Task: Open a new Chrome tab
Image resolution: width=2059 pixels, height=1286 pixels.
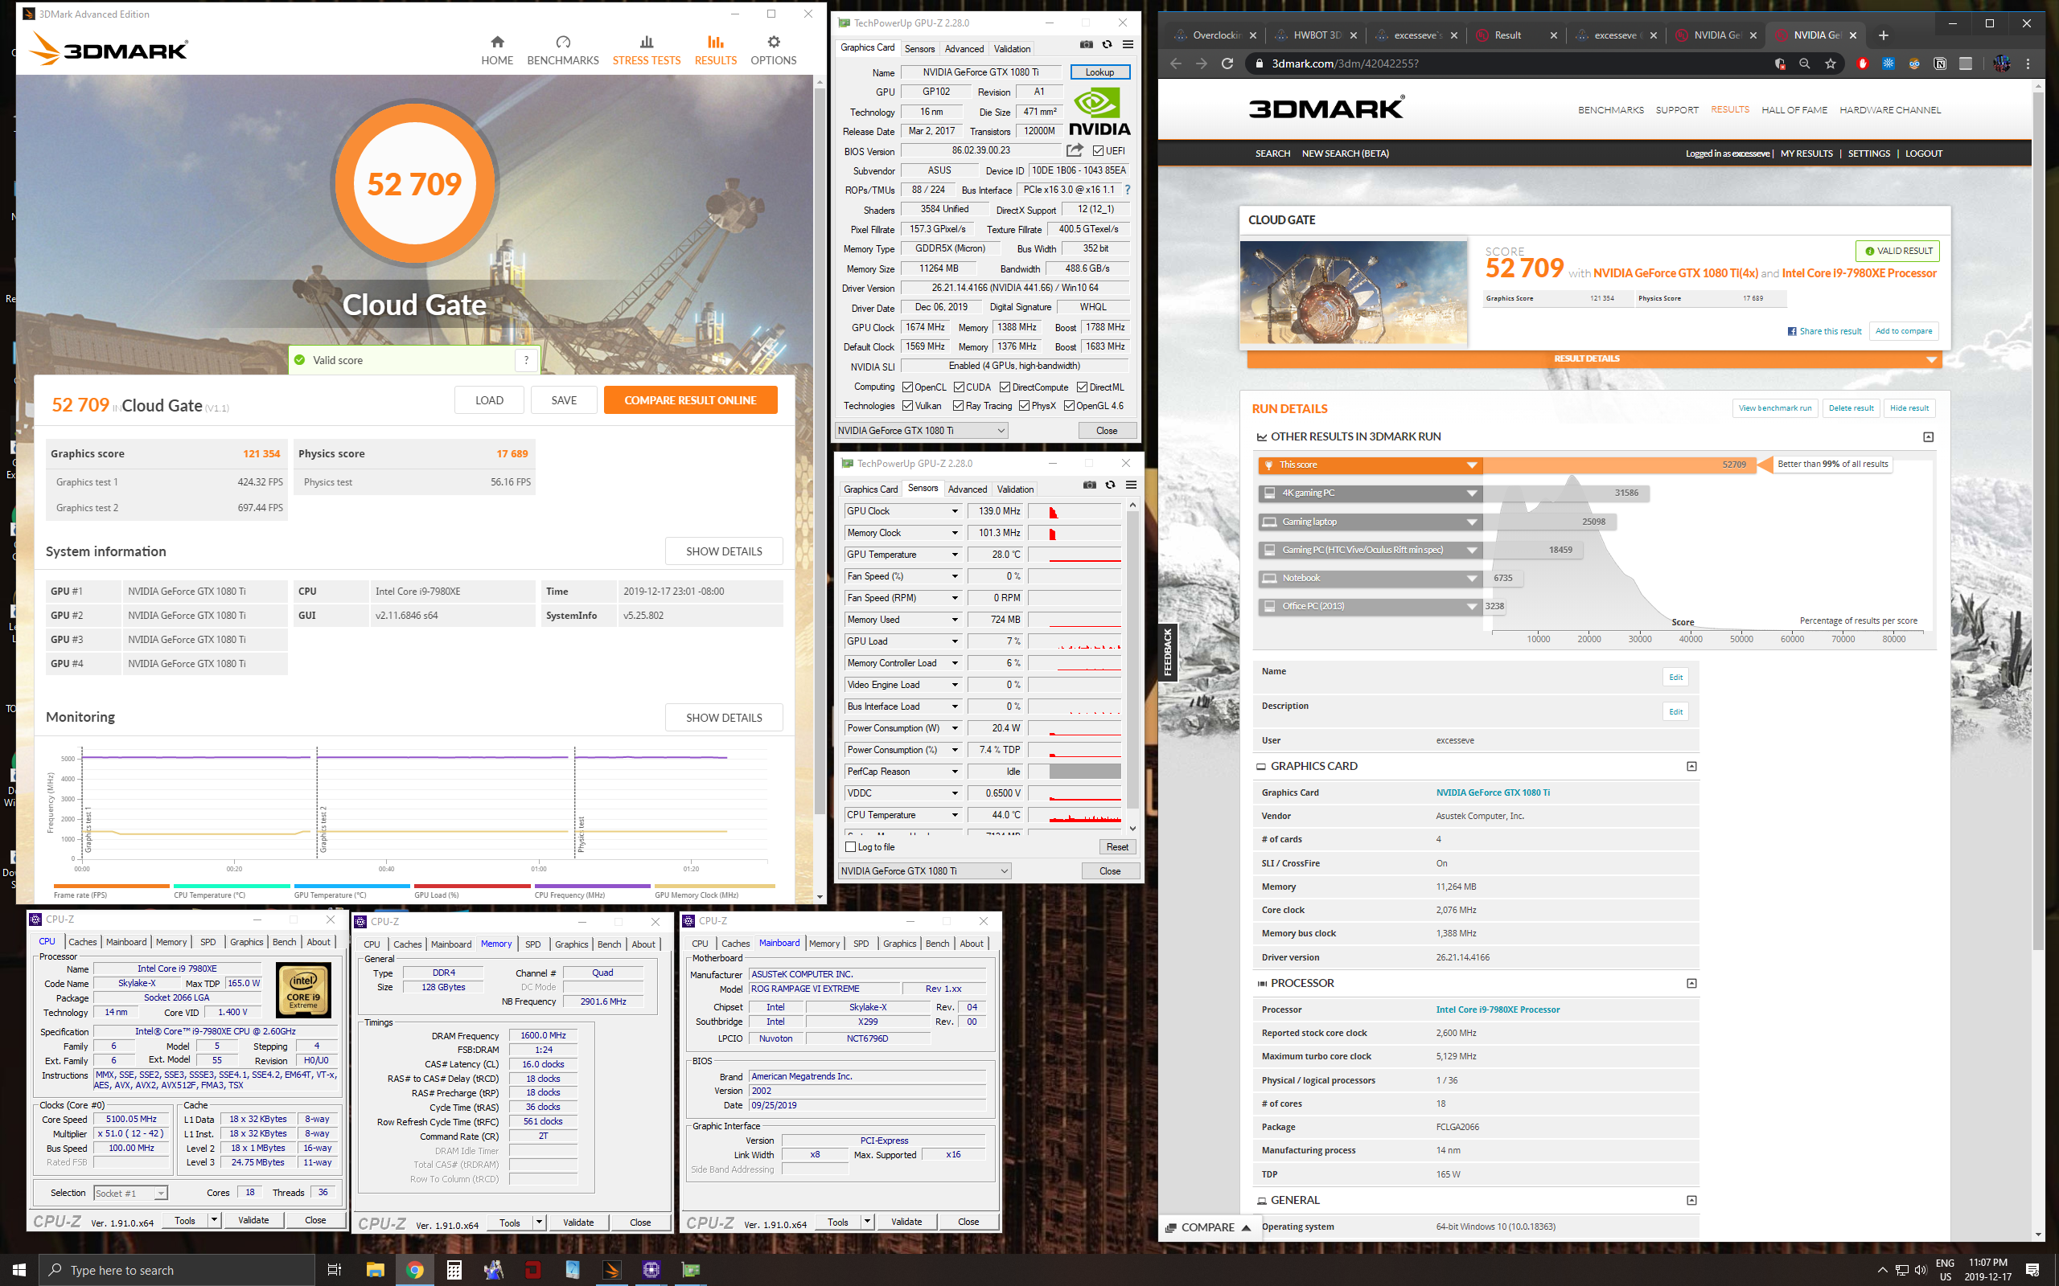Action: click(1883, 35)
